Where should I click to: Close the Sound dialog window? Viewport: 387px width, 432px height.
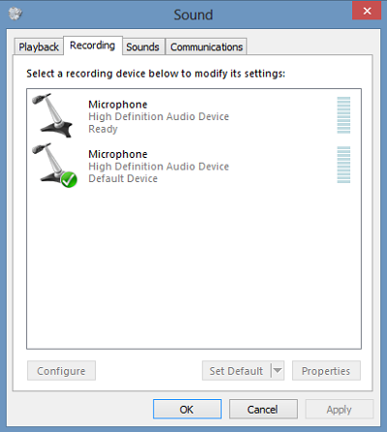point(367,11)
